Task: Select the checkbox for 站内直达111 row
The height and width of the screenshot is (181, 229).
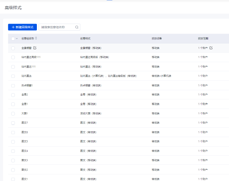Action: (x=13, y=67)
